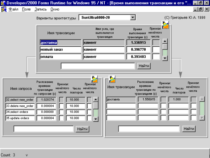Toggle time fuzzy checkbox for 35.update orders

coord(62,118)
